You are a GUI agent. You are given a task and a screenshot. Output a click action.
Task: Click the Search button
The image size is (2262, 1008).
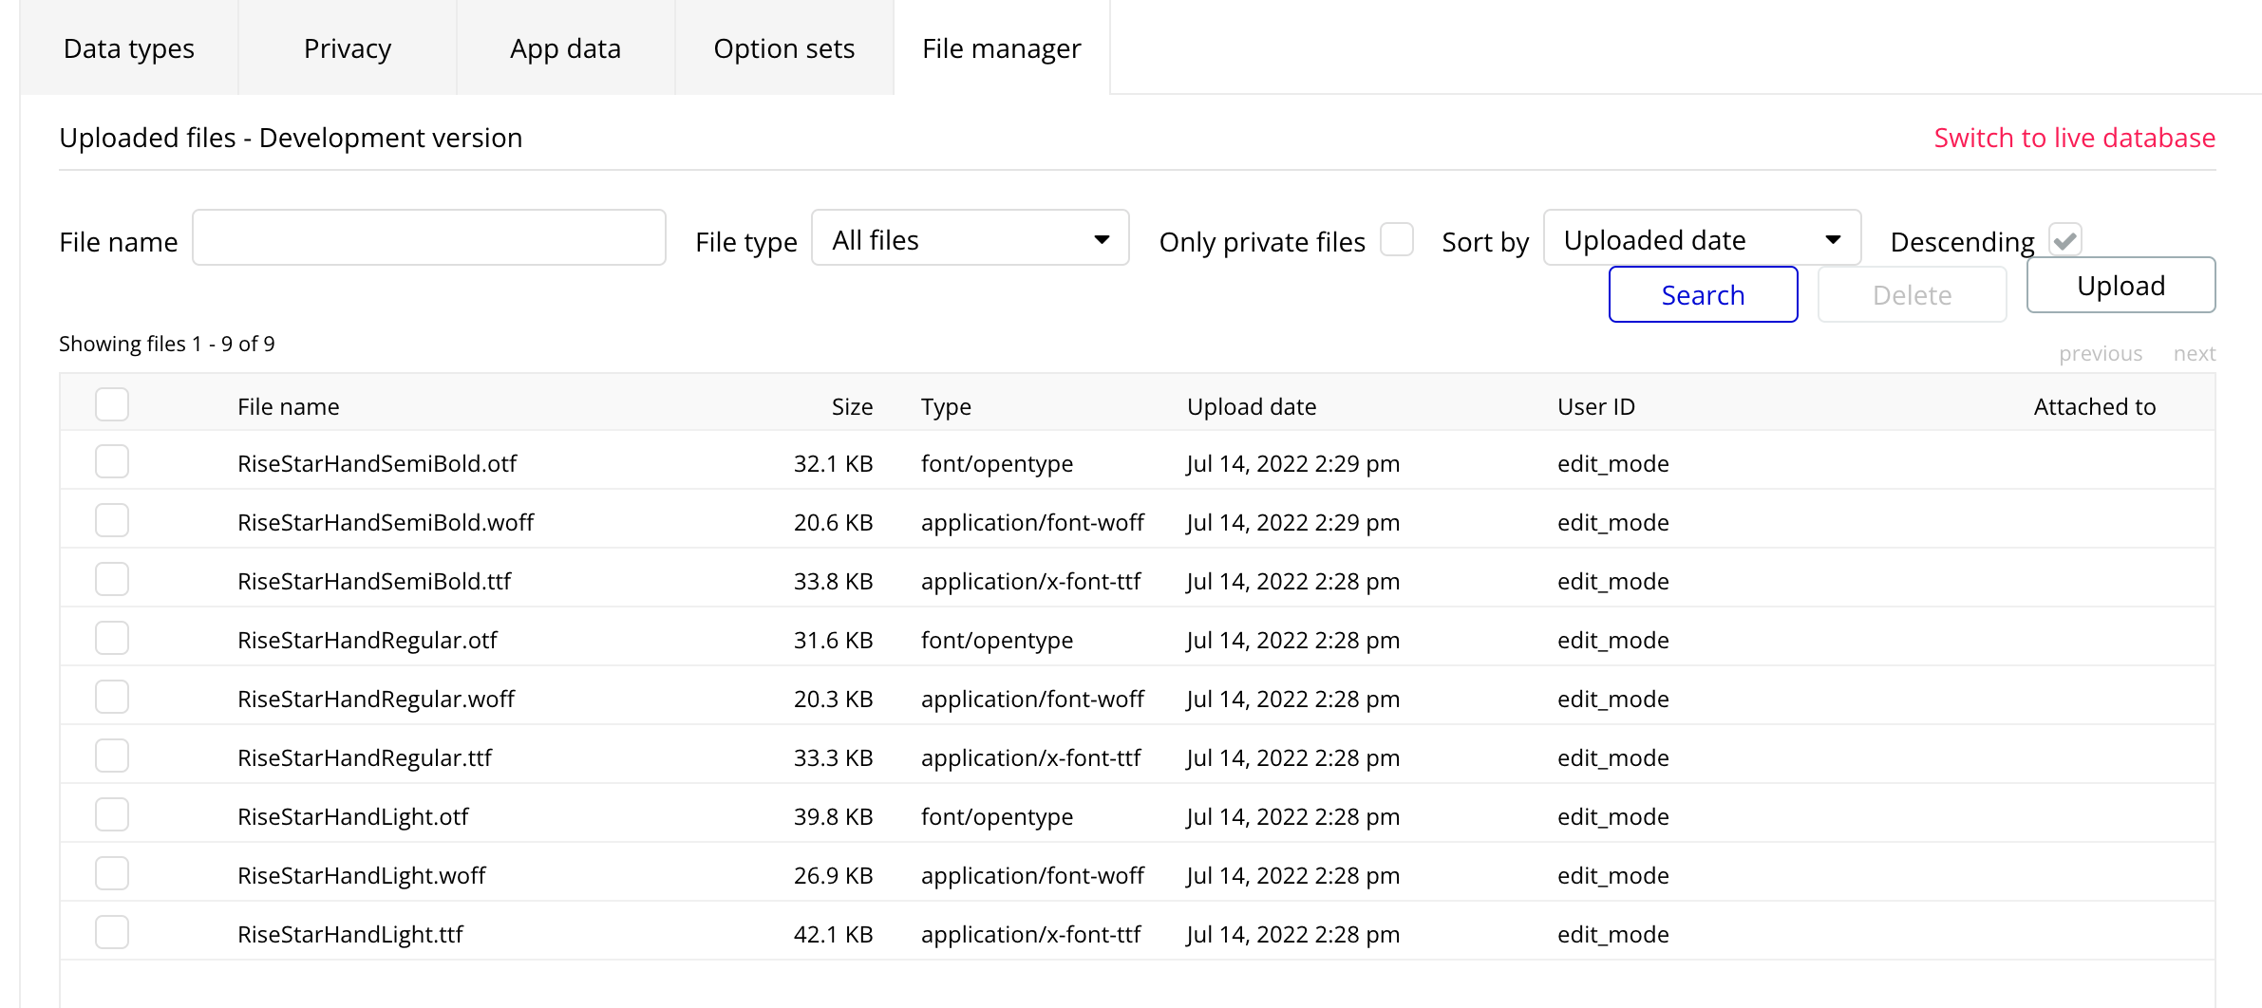tap(1703, 295)
